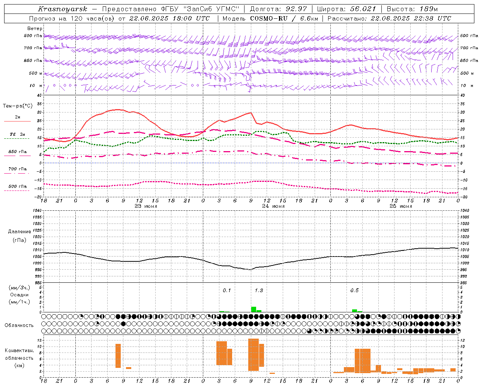This screenshot has height=384, width=480.
Task: Click the 'Давление' pressure panel label
Action: [19, 232]
